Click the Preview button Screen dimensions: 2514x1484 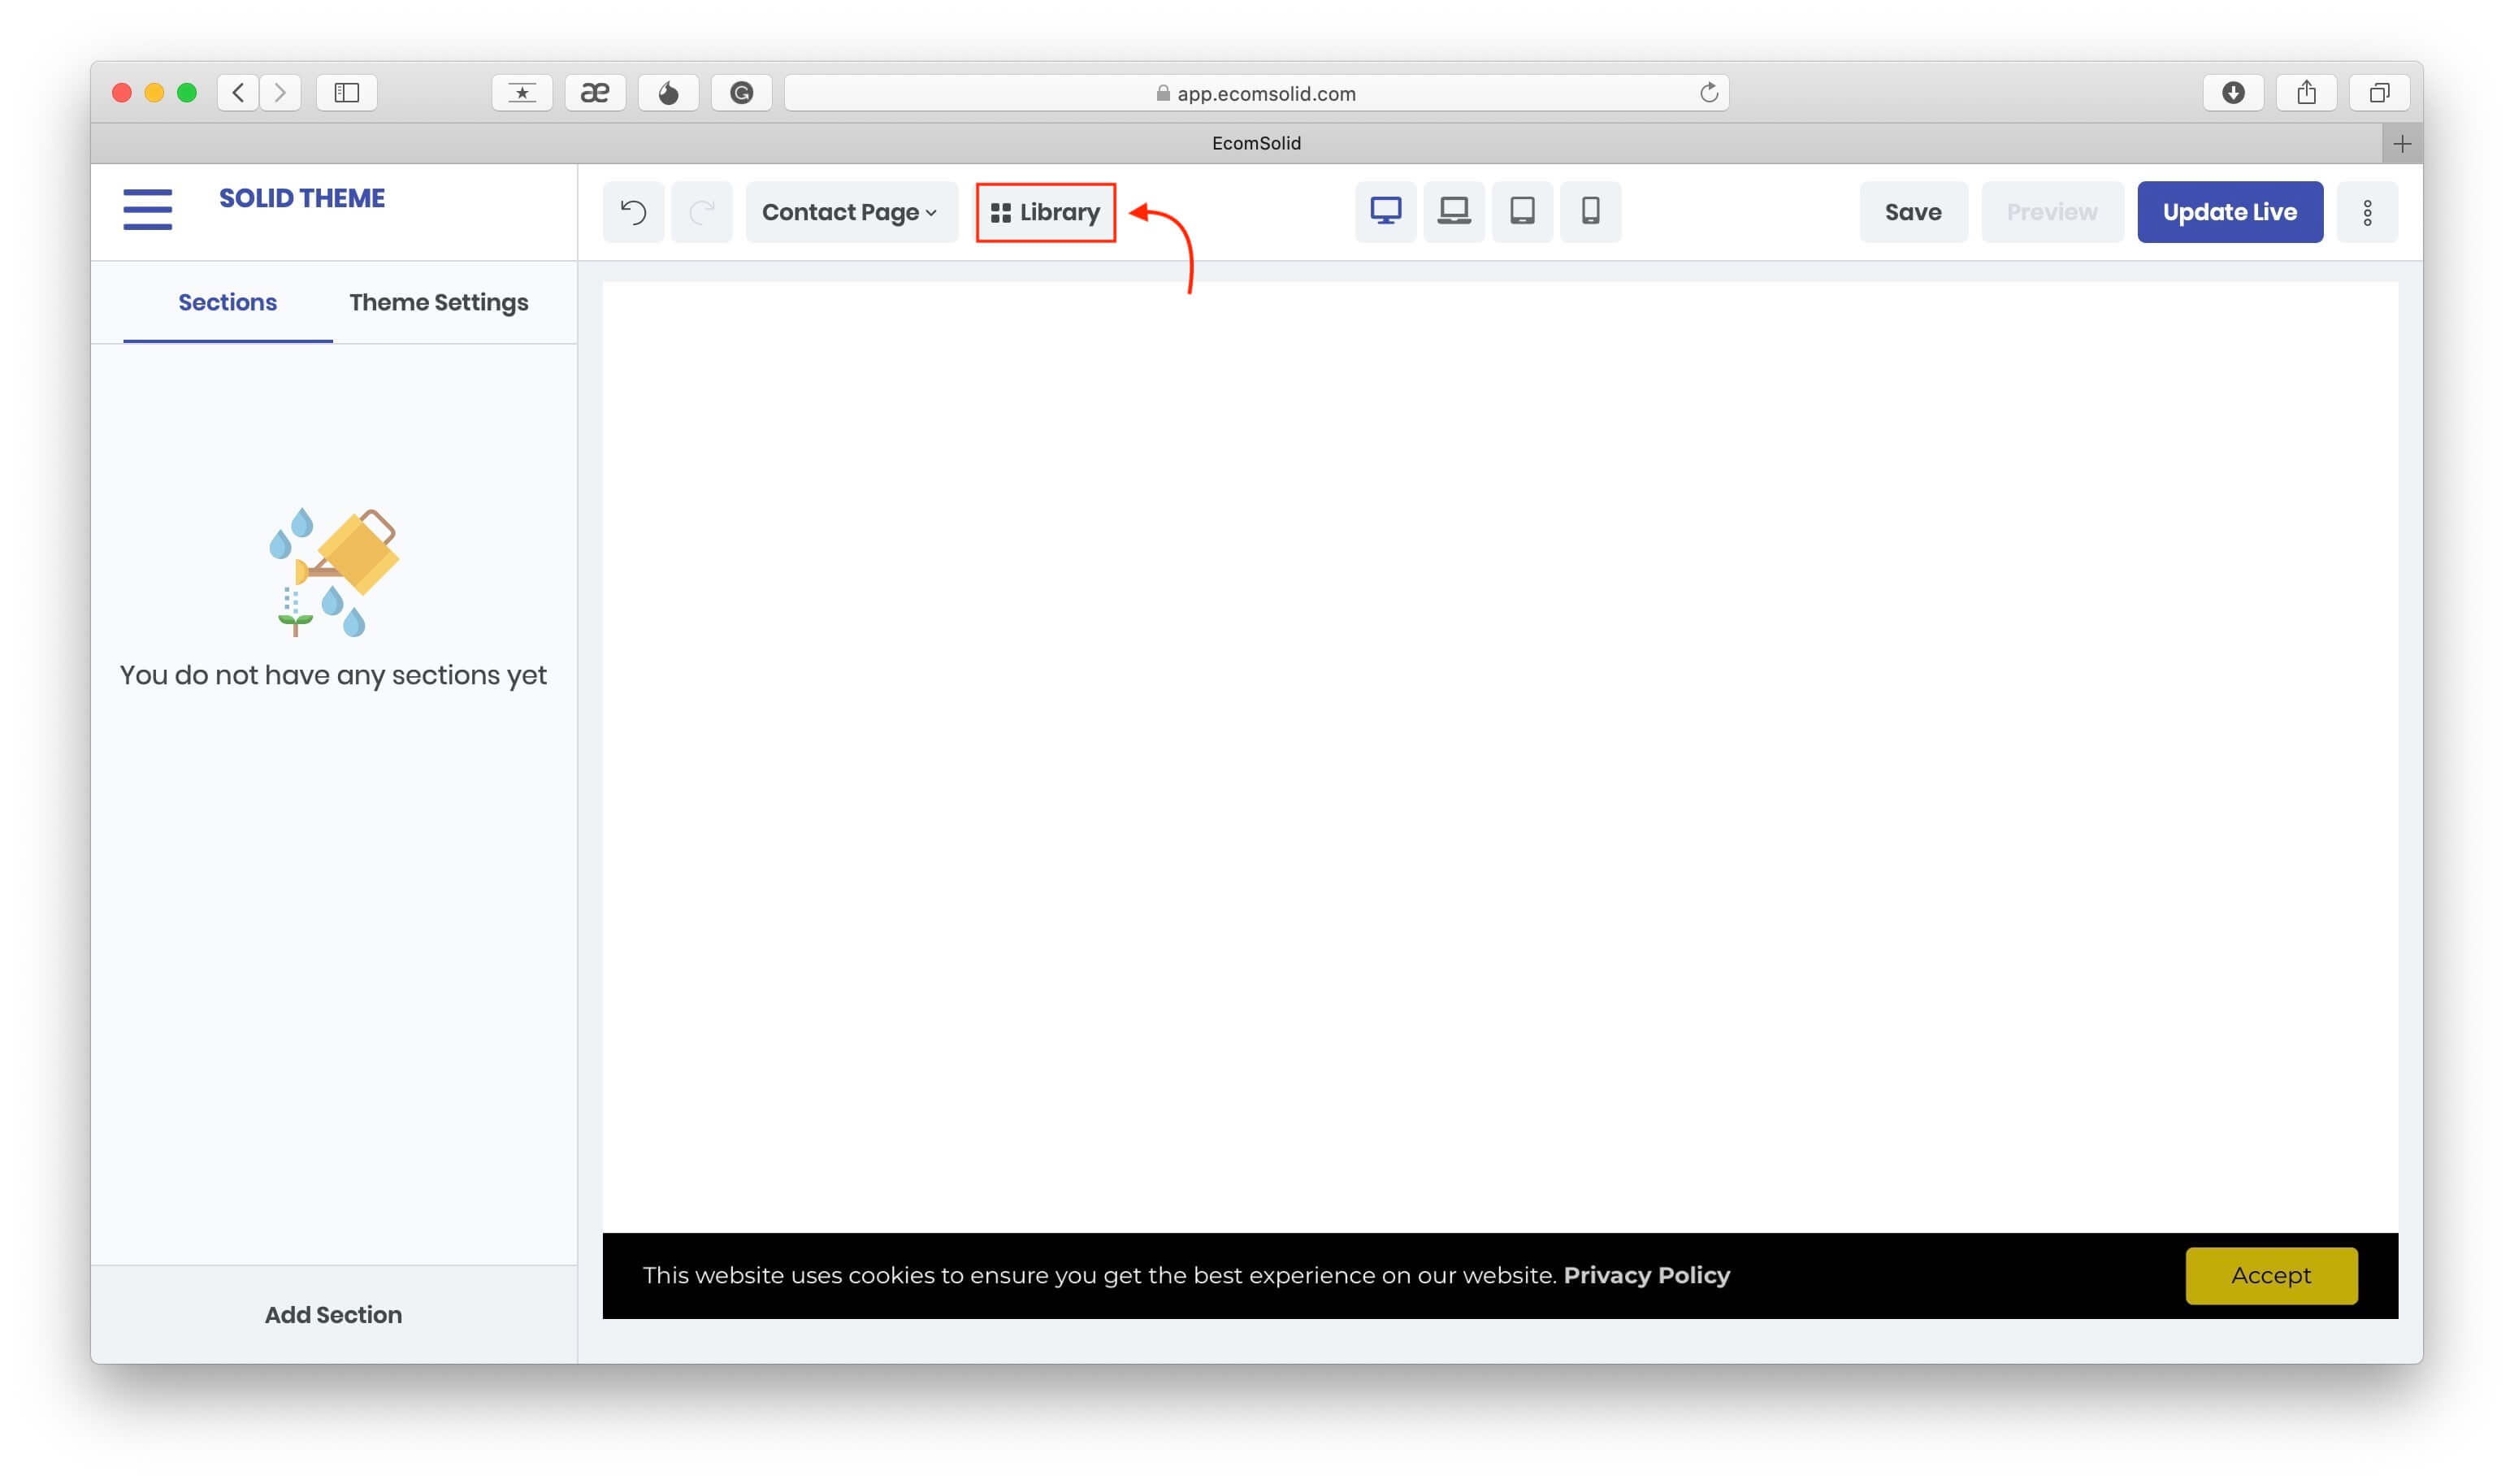[2052, 212]
